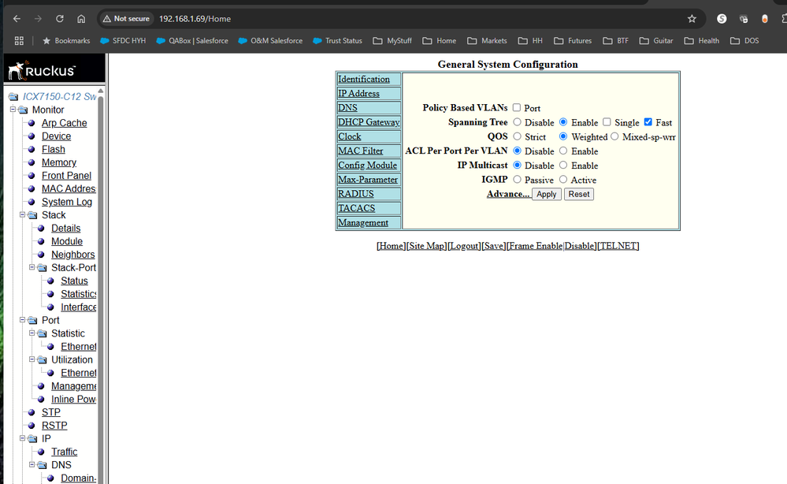Open the Guitar bookmarks folder
Screen dimensions: 787x484
click(655, 40)
